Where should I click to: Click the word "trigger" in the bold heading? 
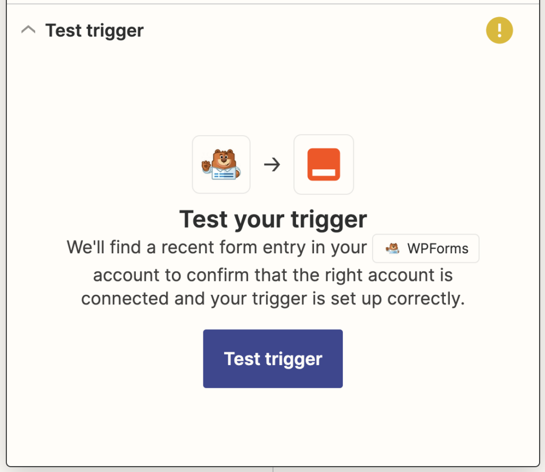(x=329, y=219)
